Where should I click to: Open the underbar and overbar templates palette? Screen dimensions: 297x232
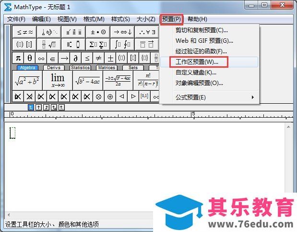pos(147,45)
